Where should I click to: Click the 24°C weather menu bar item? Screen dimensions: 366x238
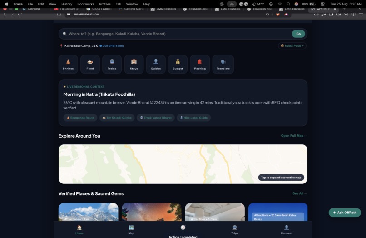[x=258, y=4]
